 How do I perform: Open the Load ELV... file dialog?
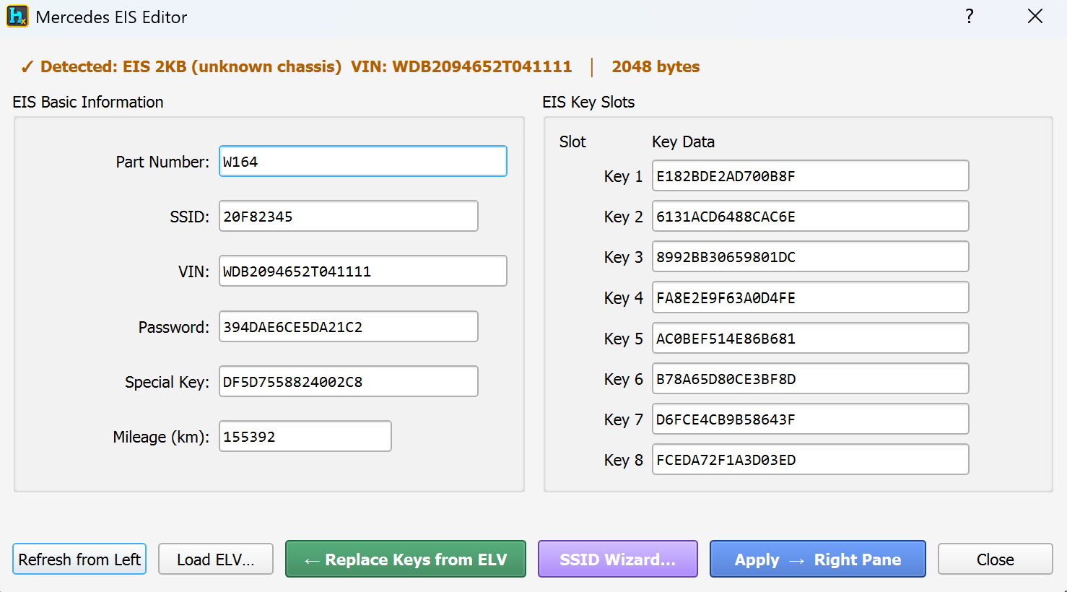[x=216, y=559]
